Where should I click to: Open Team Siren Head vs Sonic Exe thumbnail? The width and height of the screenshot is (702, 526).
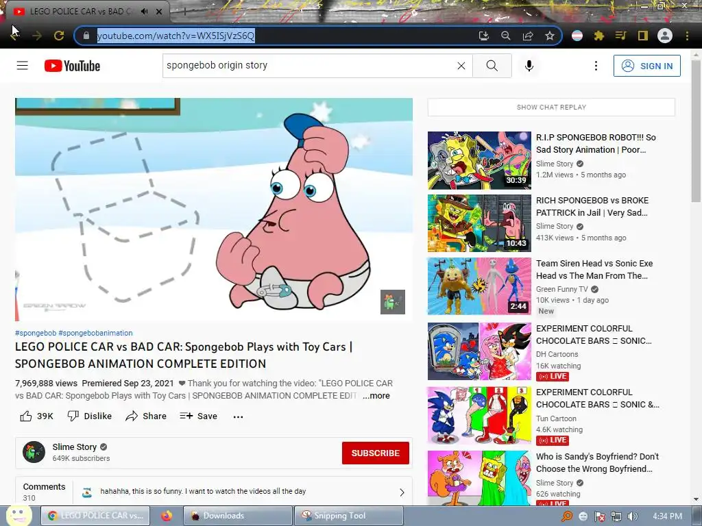479,286
